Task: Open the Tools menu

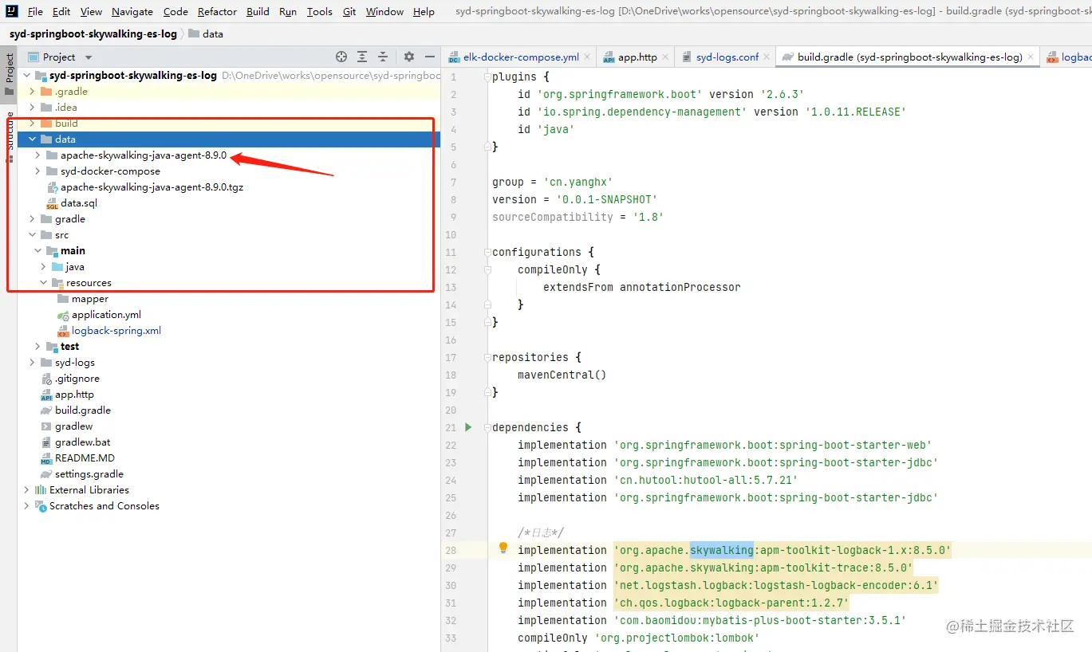Action: point(319,12)
